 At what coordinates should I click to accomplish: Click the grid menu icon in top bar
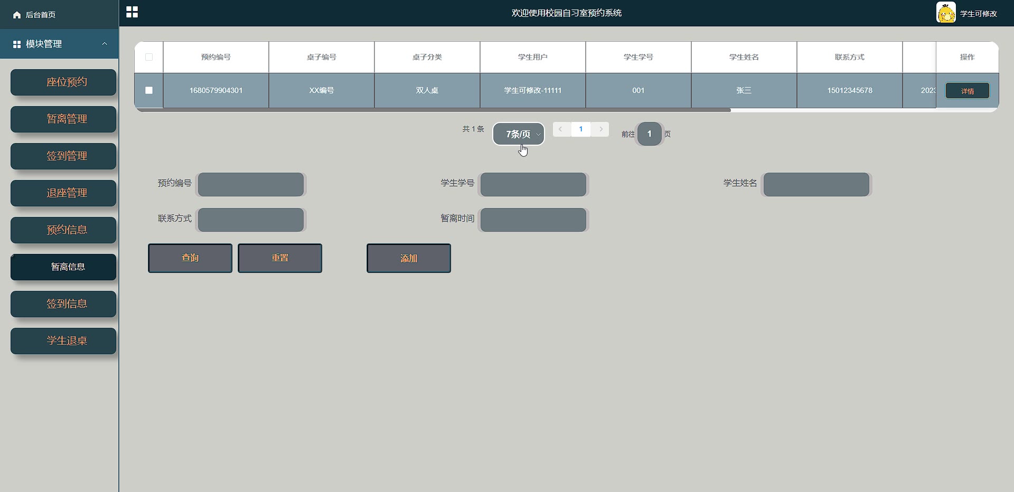tap(132, 12)
